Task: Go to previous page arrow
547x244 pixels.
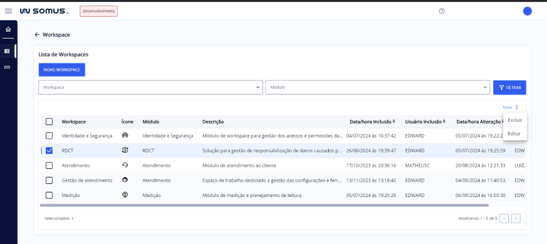Action: pyautogui.click(x=504, y=218)
